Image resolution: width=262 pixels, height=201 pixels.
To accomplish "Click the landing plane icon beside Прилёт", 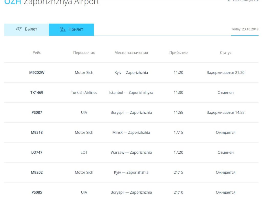I will (63, 29).
